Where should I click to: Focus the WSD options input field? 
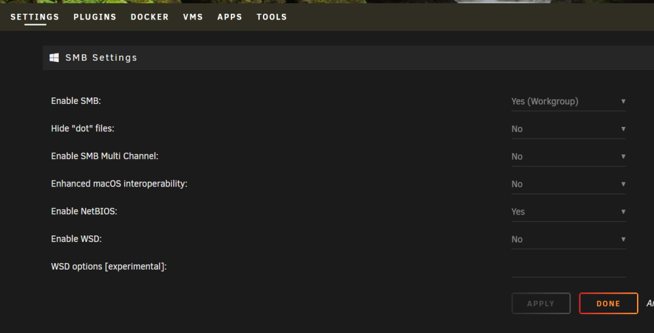click(x=568, y=267)
